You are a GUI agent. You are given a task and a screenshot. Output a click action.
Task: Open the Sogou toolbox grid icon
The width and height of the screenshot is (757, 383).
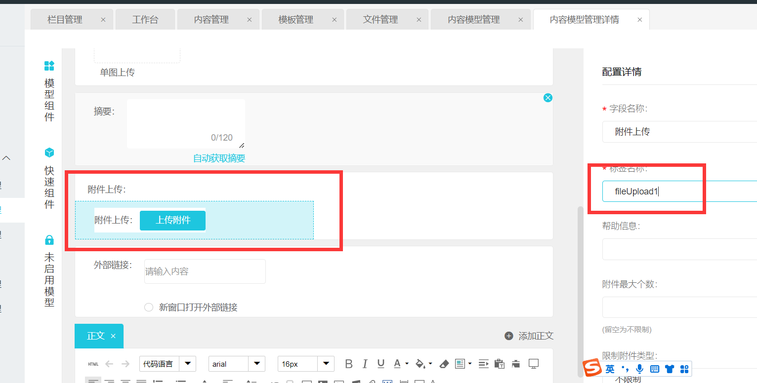pos(684,369)
